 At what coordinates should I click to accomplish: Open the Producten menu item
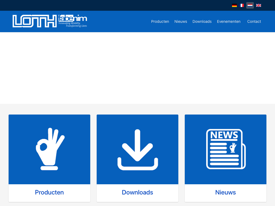pos(160,21)
